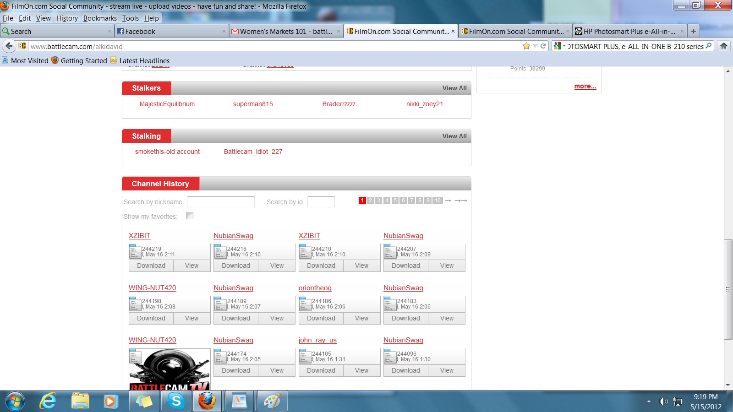This screenshot has height=412, width=733.
Task: Click the volume speaker tray icon
Action: click(663, 401)
